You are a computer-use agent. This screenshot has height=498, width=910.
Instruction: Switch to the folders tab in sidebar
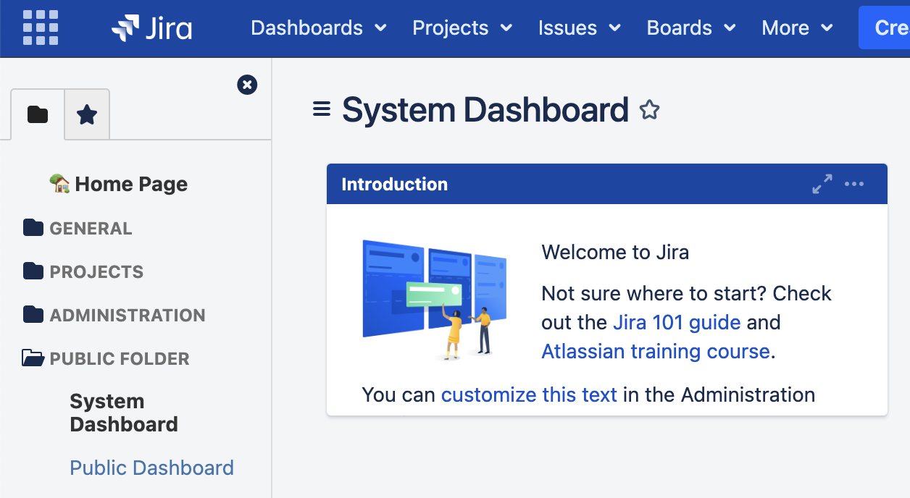[37, 114]
